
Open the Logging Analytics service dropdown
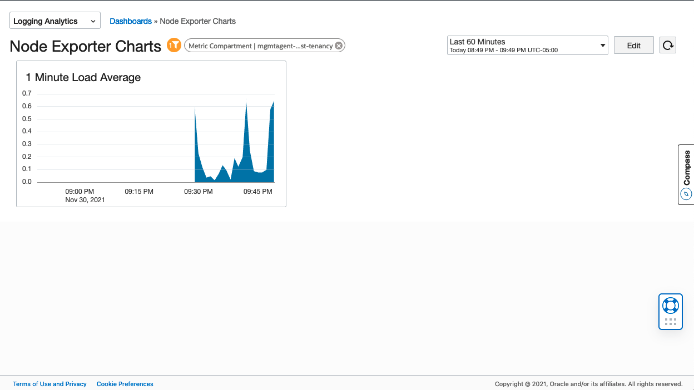(x=55, y=21)
